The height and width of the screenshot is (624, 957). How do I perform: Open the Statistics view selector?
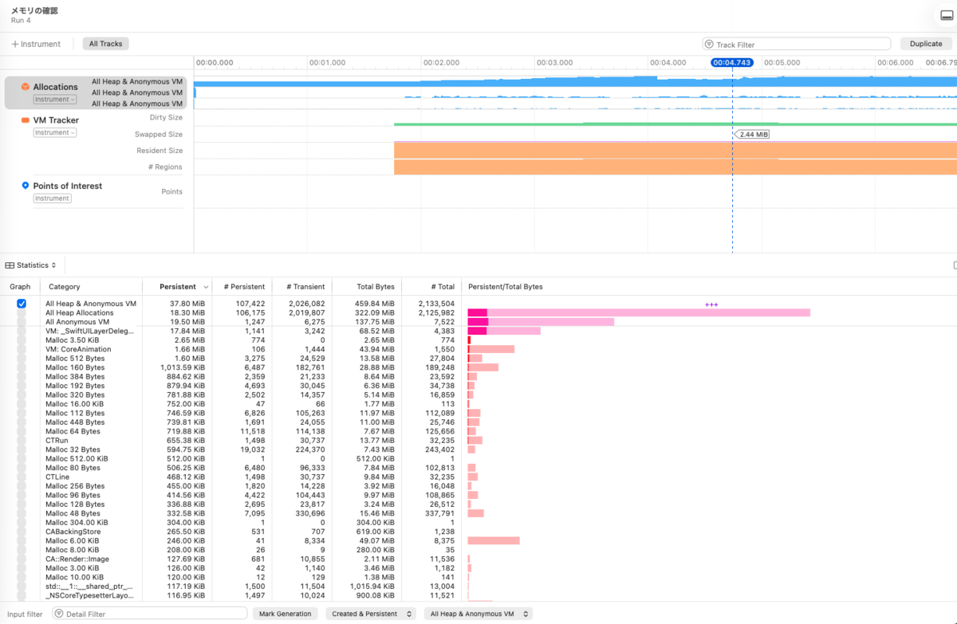point(31,265)
